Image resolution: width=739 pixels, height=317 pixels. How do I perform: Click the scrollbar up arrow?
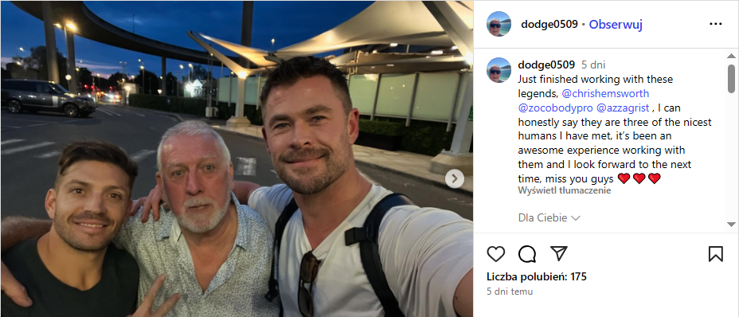pos(731,56)
